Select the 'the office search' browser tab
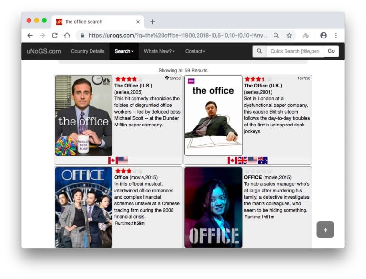The image size is (366, 279). pos(95,22)
